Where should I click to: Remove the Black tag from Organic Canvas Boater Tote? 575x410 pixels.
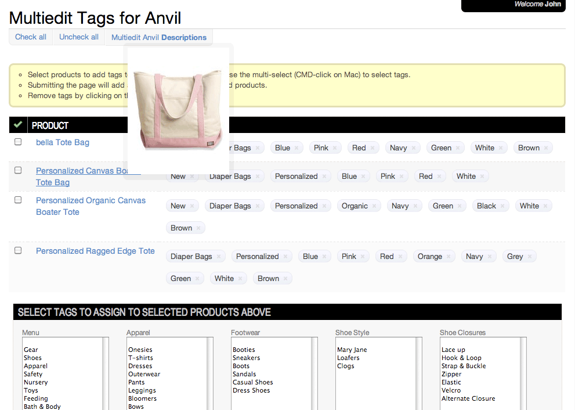point(501,206)
